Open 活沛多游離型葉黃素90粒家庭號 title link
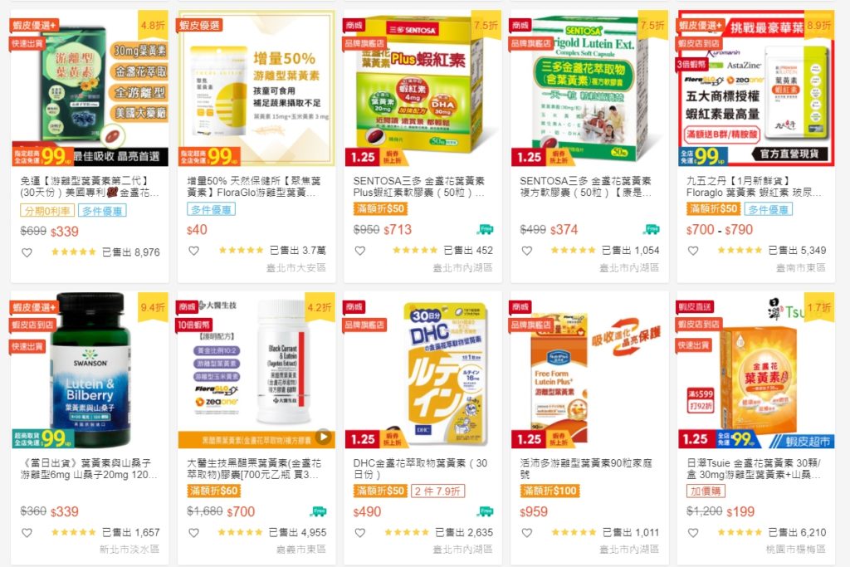The image size is (850, 567). [x=585, y=468]
